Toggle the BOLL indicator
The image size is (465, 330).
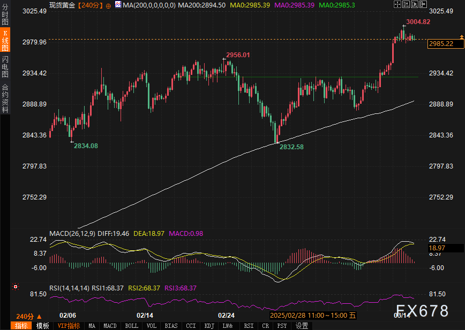pos(131,325)
